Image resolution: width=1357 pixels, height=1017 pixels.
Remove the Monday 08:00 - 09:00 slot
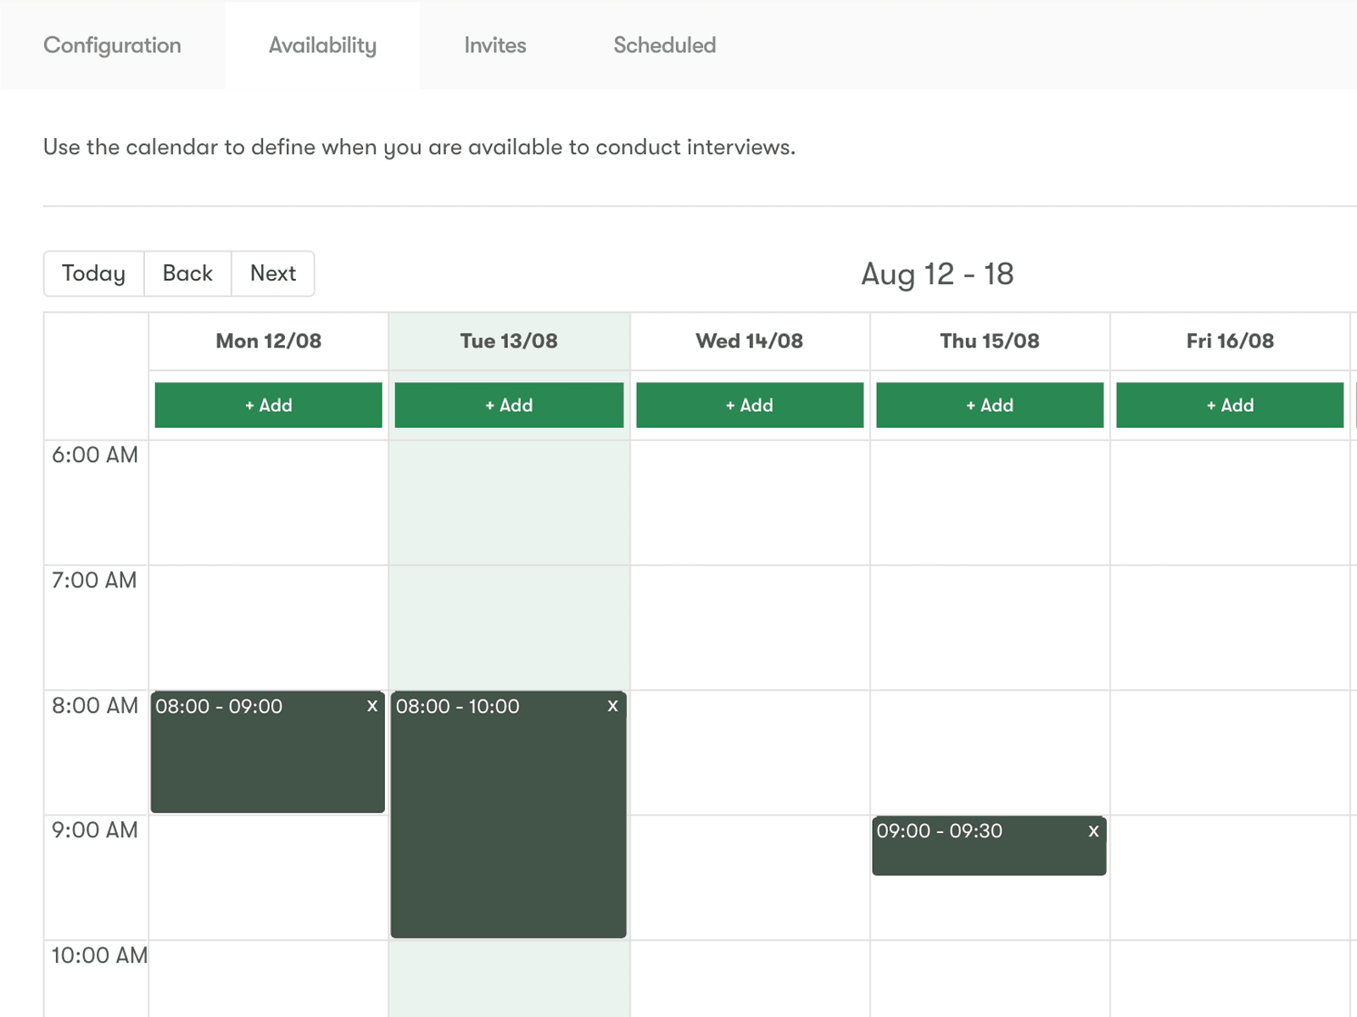(372, 706)
